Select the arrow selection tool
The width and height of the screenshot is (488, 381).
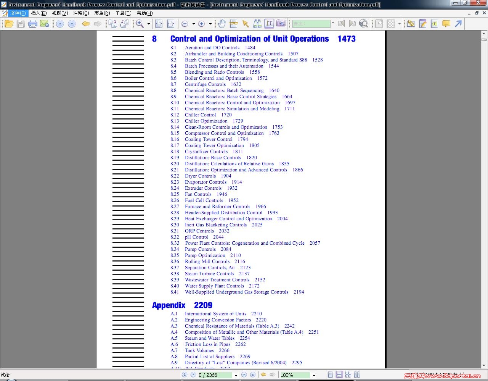tap(246, 24)
